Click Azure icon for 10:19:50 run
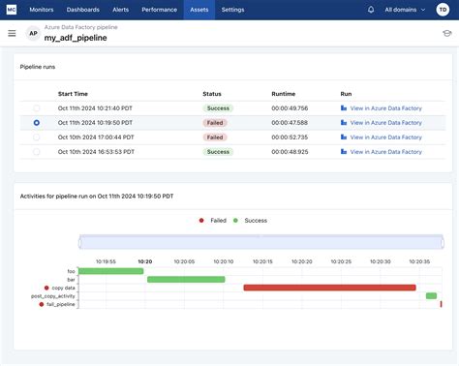Screen dimensions: 459x366 click(344, 123)
